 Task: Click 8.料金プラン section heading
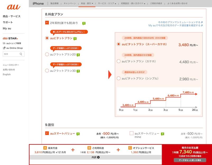[x=54, y=14]
